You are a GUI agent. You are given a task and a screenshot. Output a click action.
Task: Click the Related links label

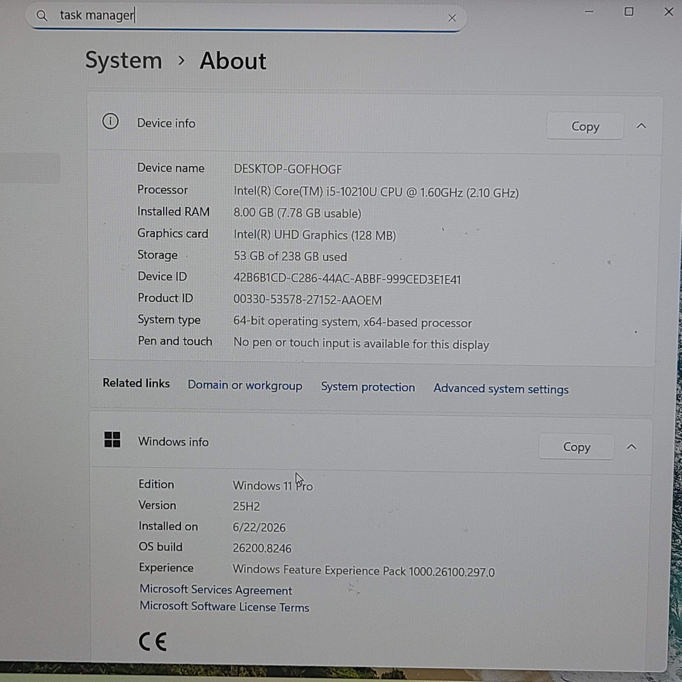click(x=136, y=383)
